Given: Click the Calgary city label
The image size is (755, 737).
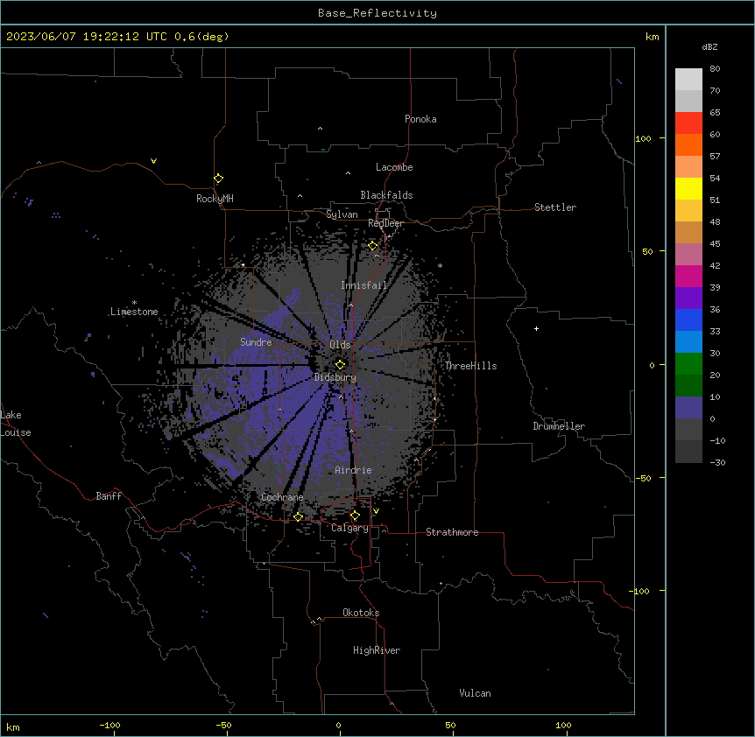Looking at the screenshot, I should [349, 528].
